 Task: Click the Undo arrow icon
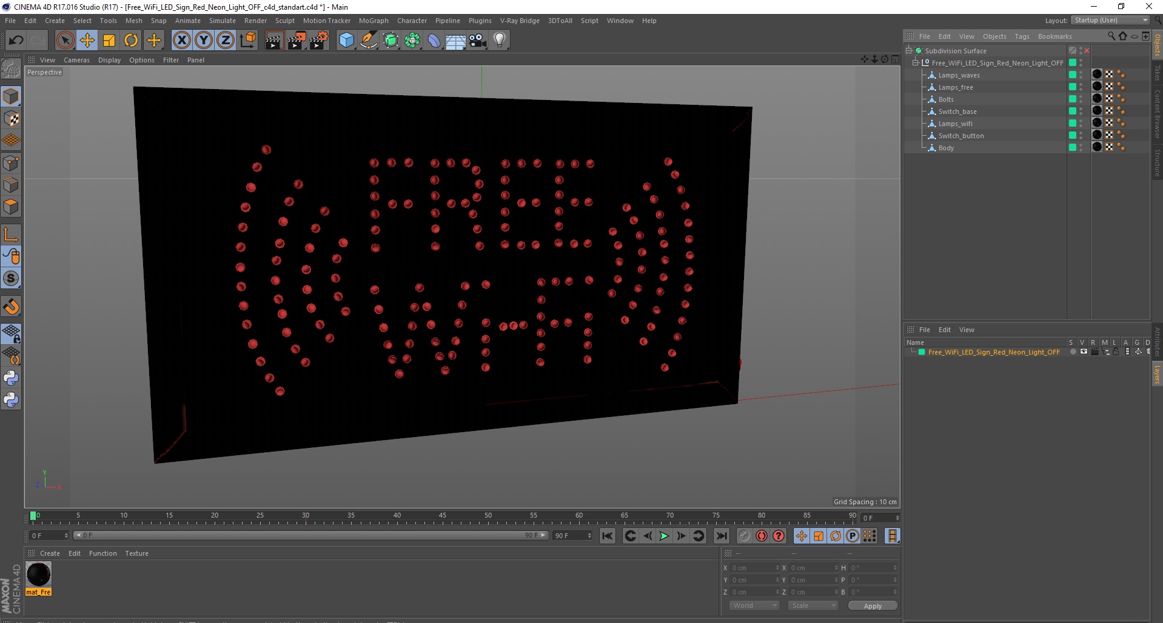click(16, 41)
